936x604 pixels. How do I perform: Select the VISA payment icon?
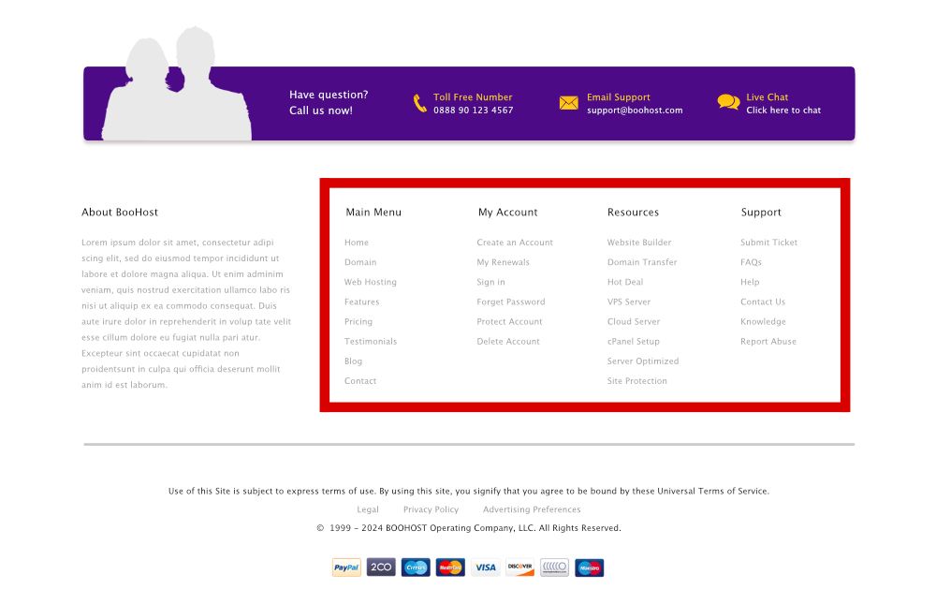pos(485,567)
